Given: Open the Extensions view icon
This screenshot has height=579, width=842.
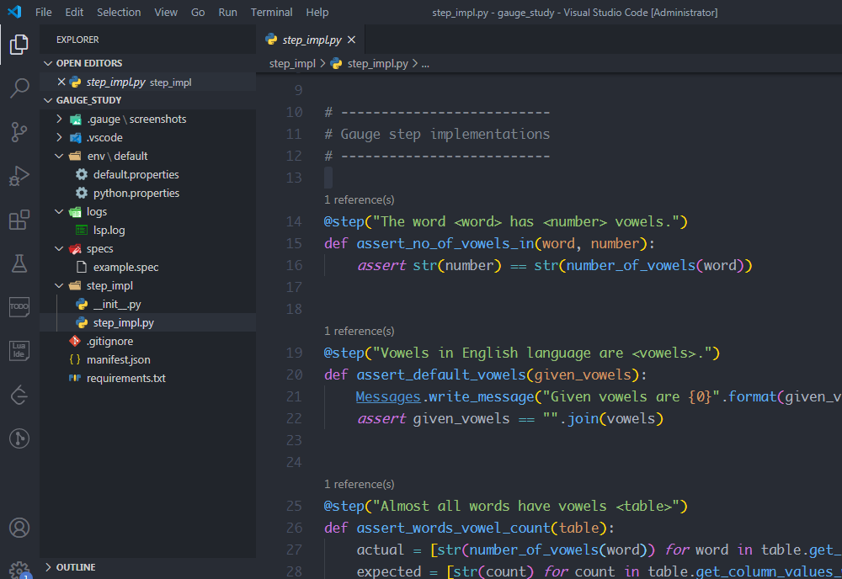Looking at the screenshot, I should click(x=19, y=220).
